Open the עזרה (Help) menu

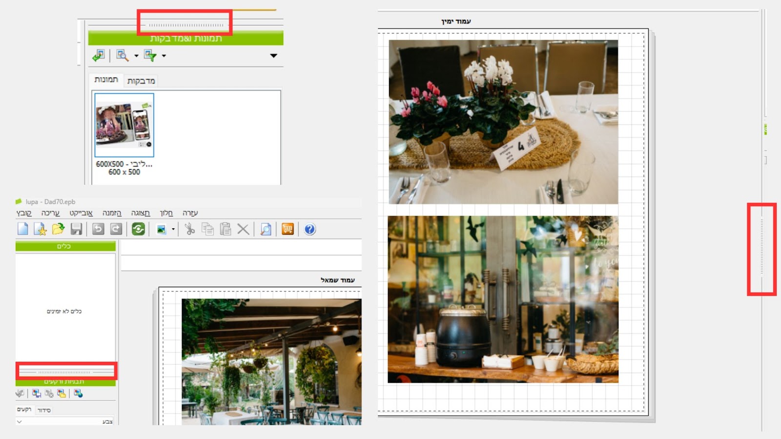[x=190, y=213]
